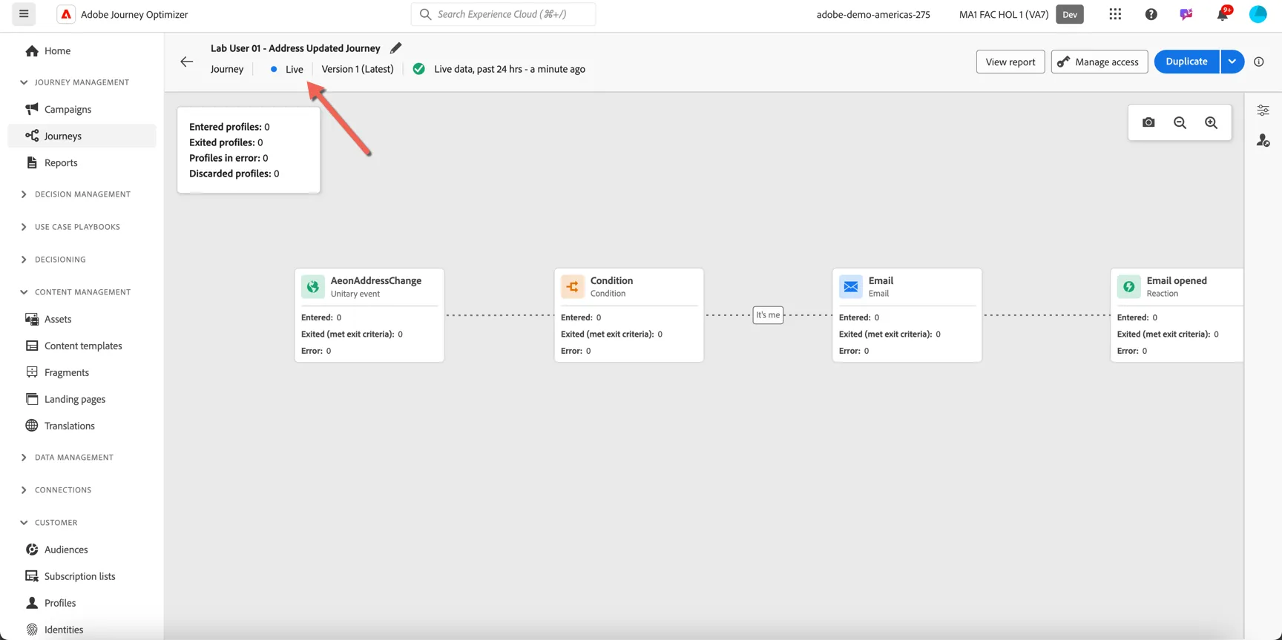Open the profile test icon in right rail
The image size is (1282, 640).
coord(1263,140)
